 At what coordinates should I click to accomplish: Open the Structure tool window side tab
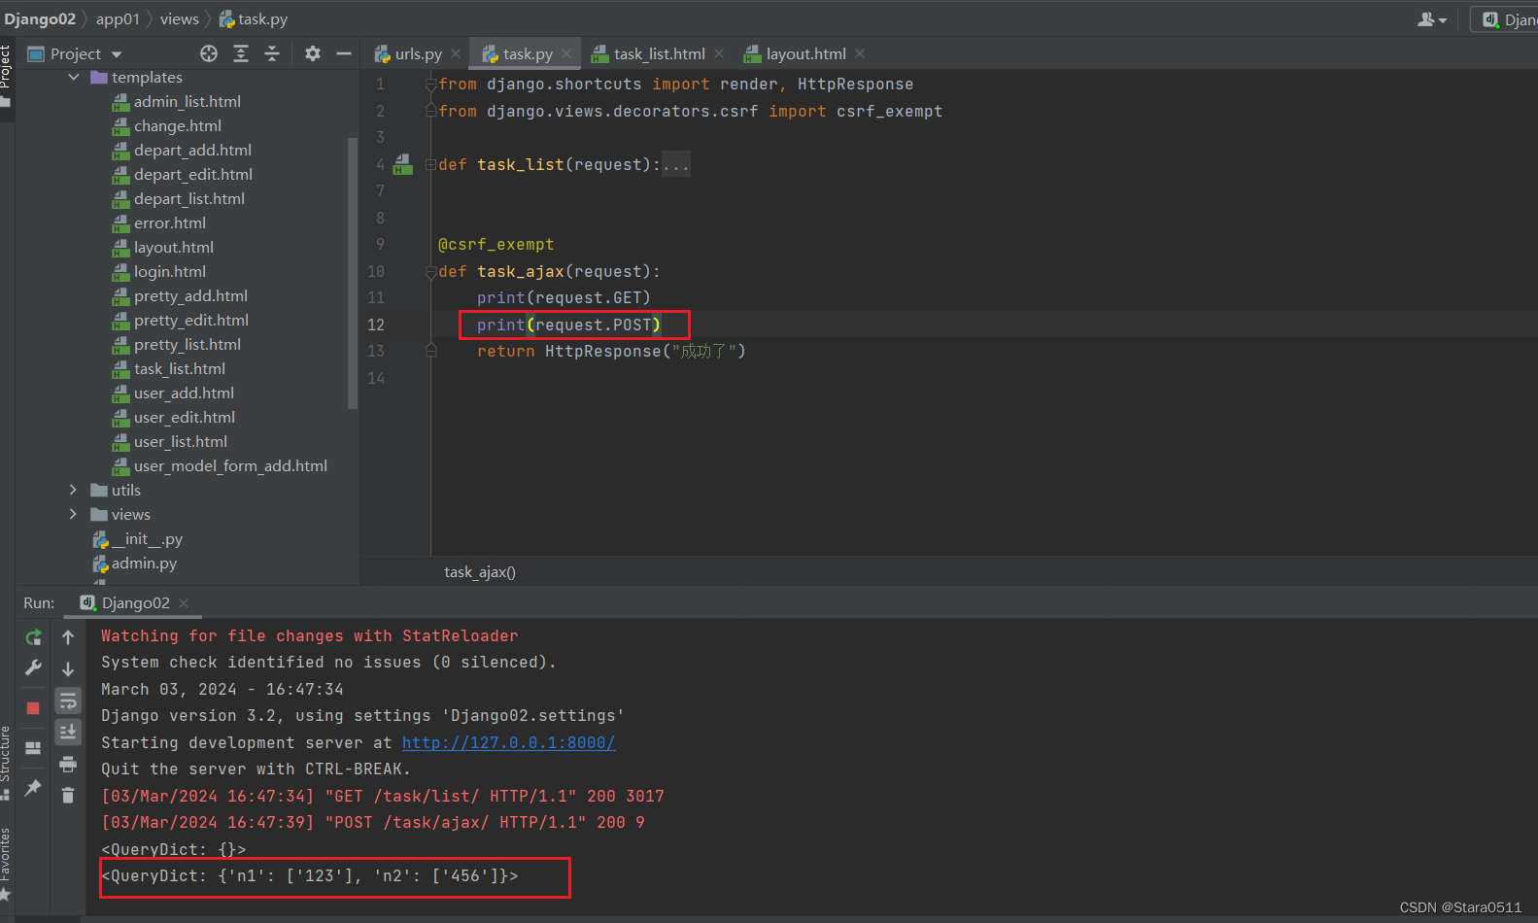6,763
